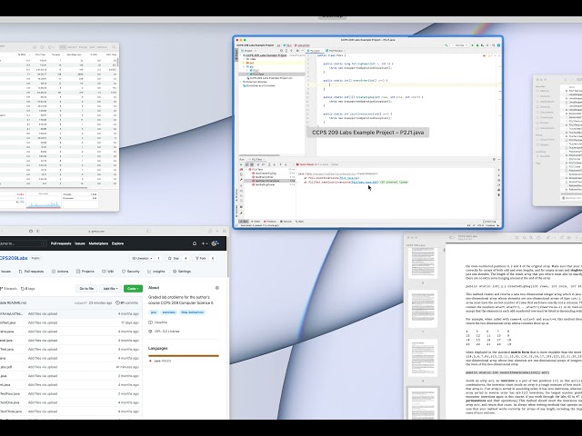Open the Build tool window tab in IntelliJ
Viewport: 582px width, 436px height.
click(x=299, y=222)
